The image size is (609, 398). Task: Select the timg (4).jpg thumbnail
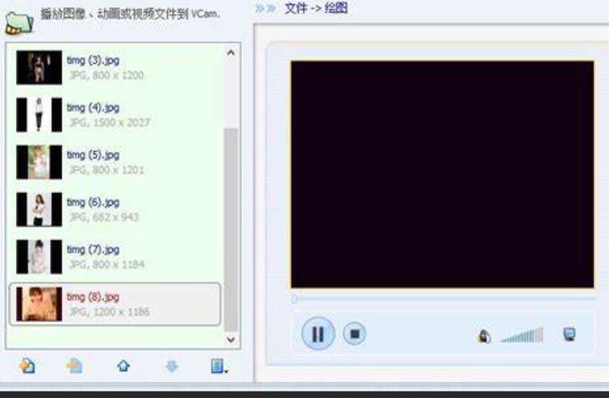tap(39, 115)
